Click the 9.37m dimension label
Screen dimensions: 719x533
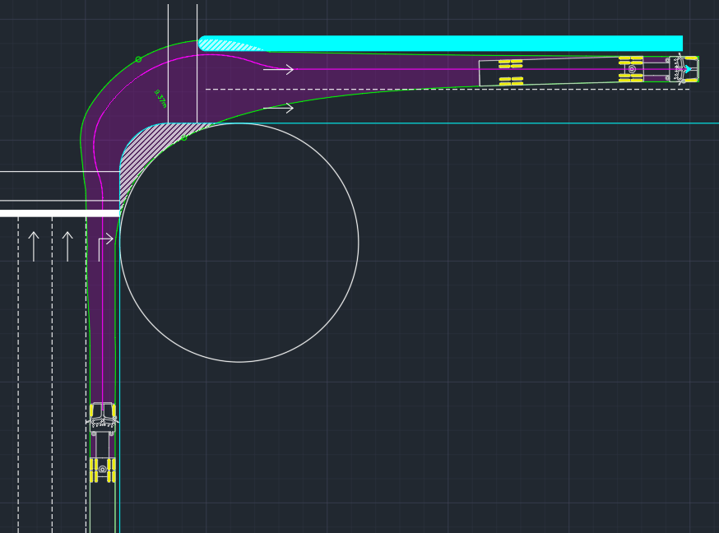(160, 99)
